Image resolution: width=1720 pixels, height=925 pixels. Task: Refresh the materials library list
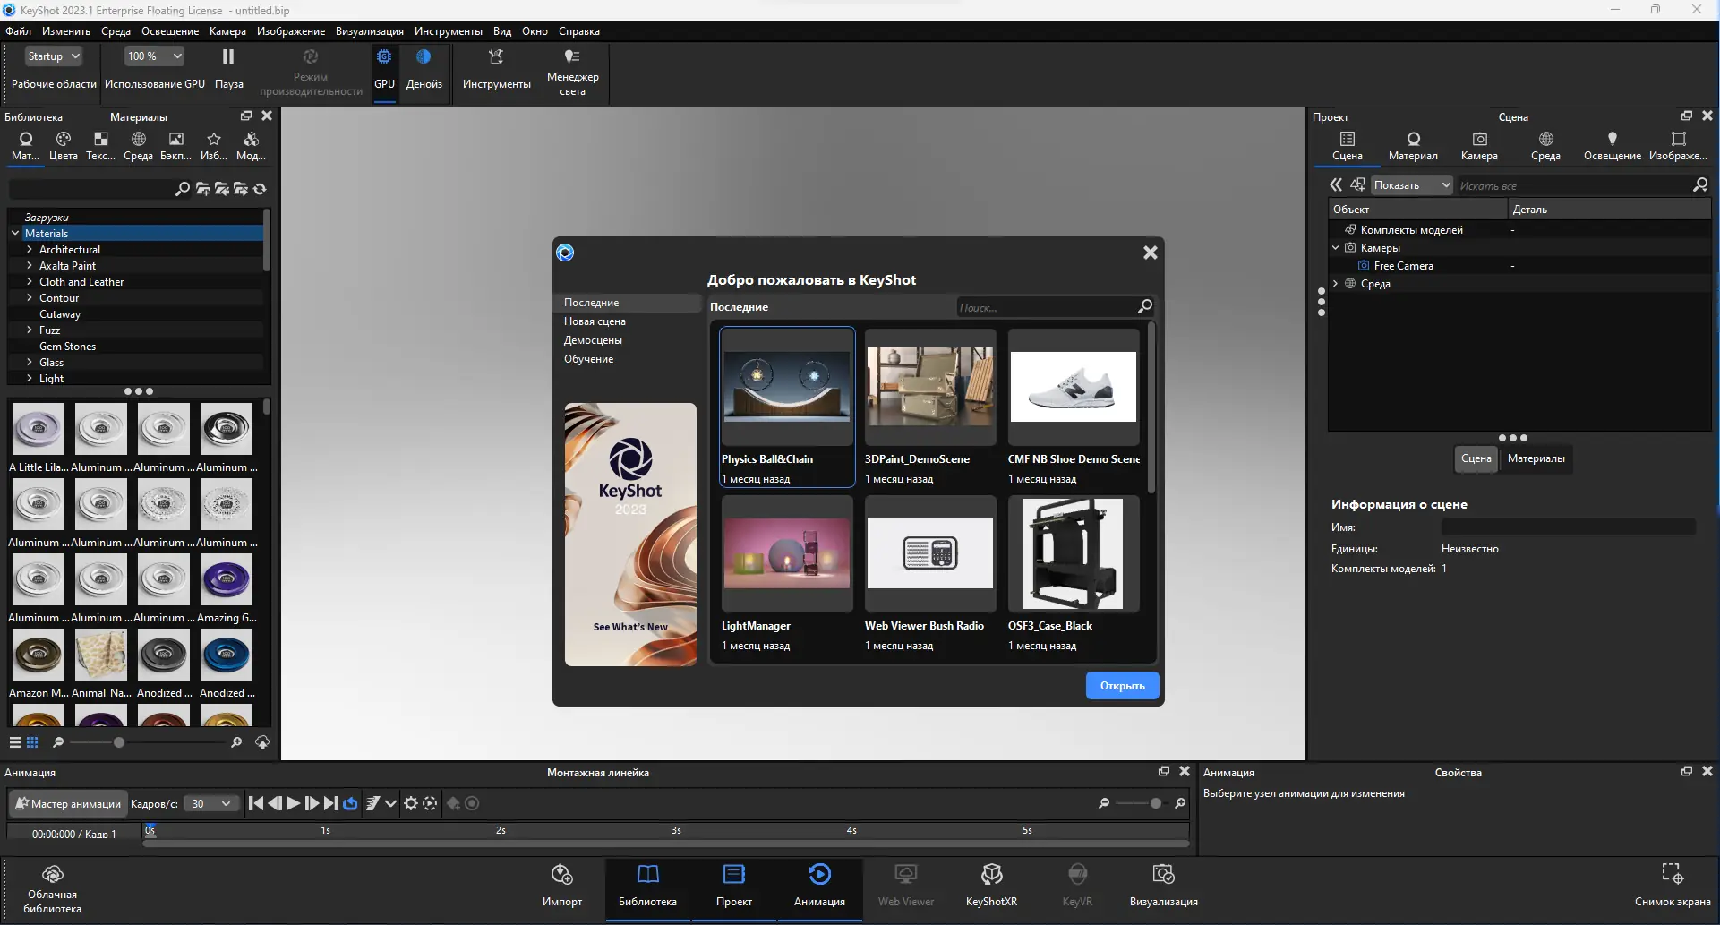[x=260, y=189]
